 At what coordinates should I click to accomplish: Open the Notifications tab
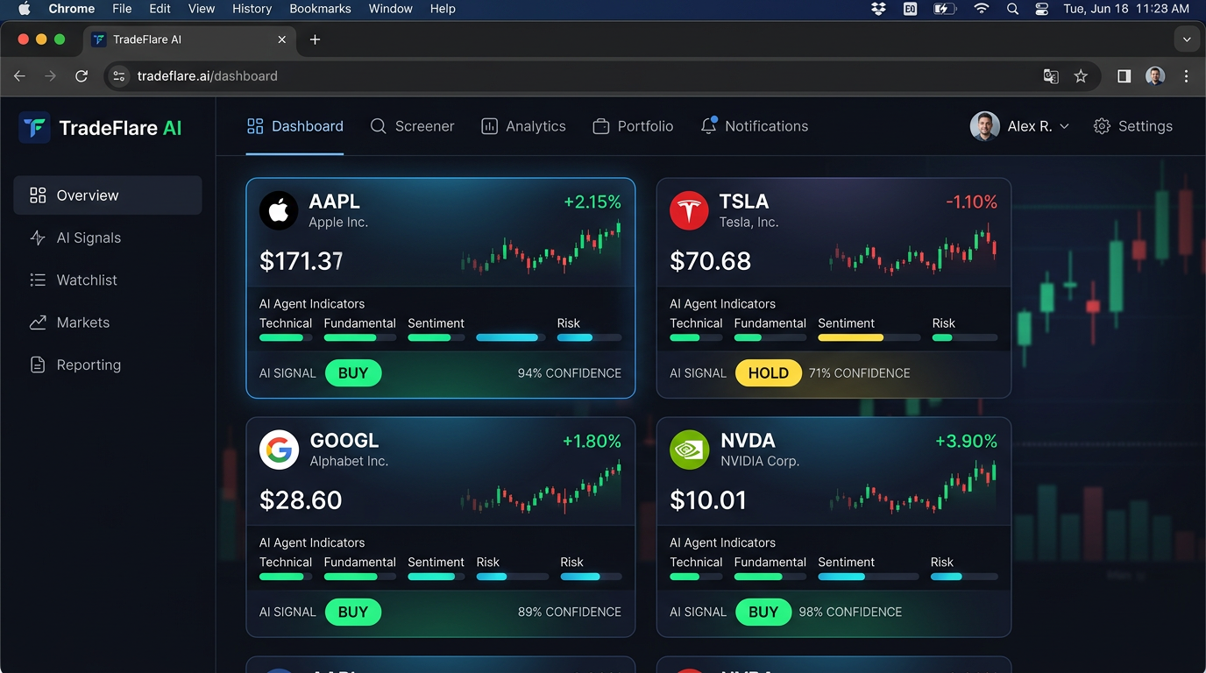tap(755, 126)
